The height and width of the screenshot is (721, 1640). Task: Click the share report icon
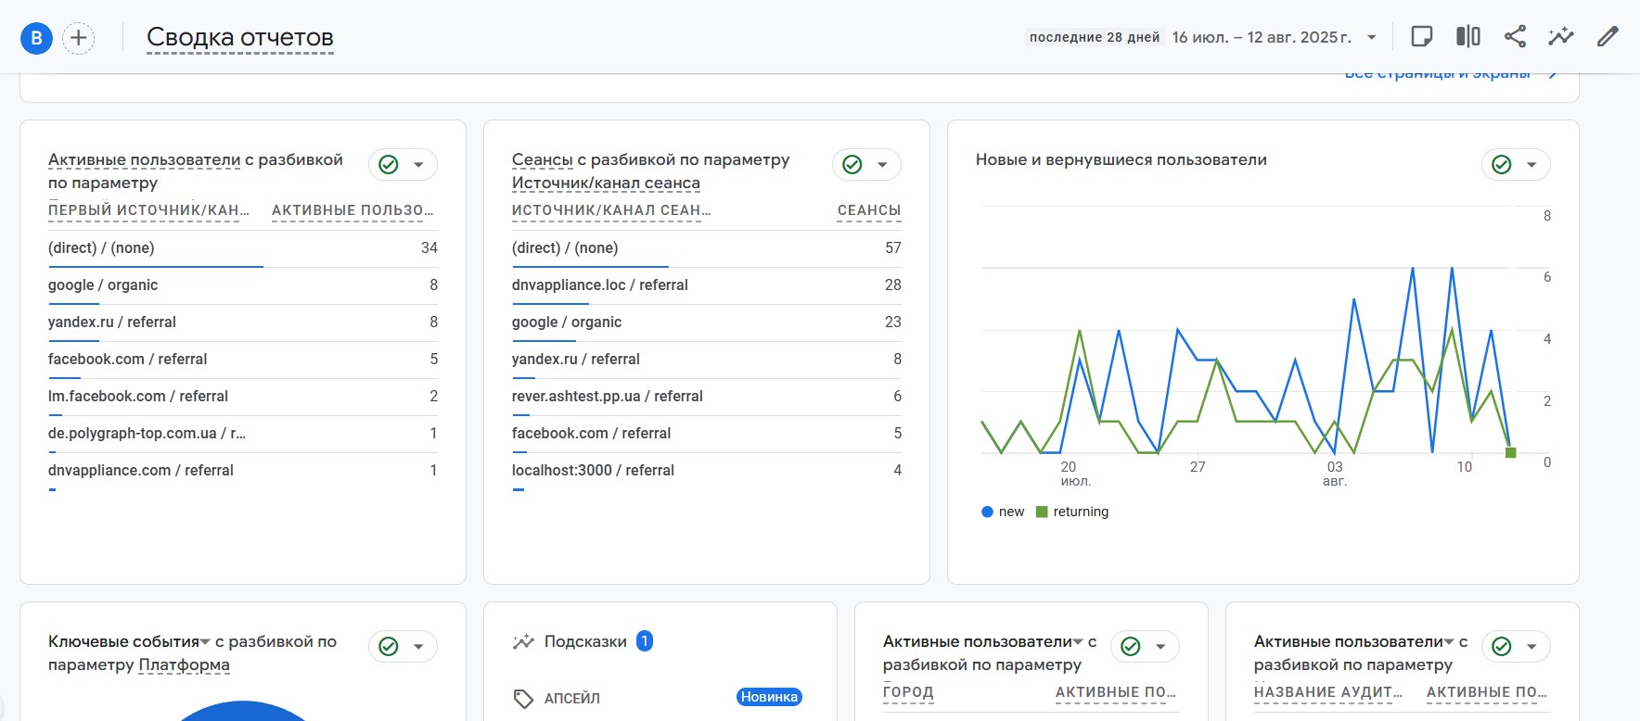(x=1515, y=37)
